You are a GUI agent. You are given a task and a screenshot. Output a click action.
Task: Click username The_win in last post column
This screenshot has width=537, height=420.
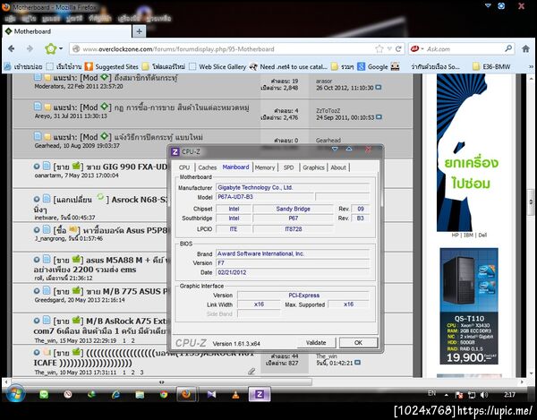(x=327, y=356)
